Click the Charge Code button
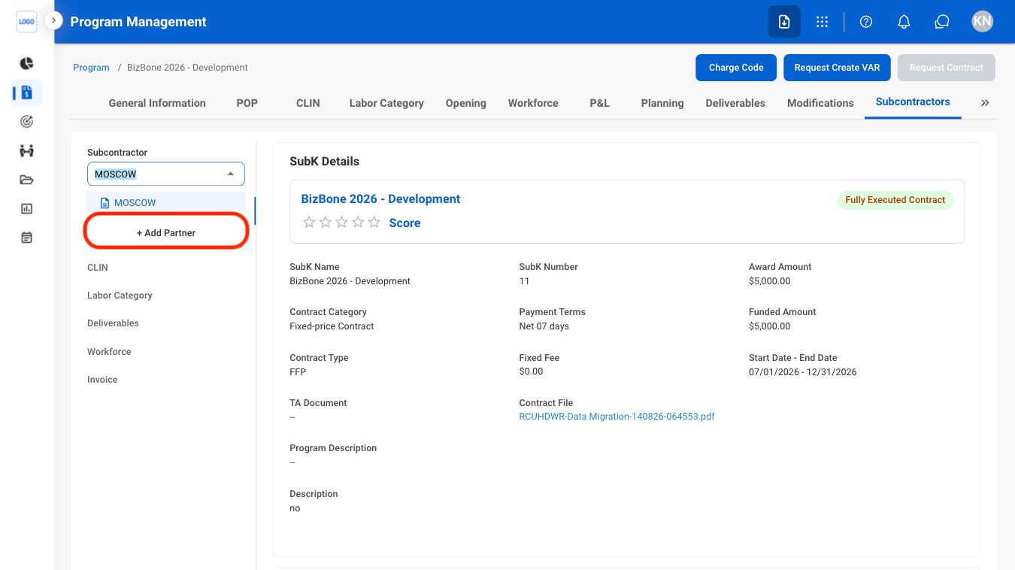 pyautogui.click(x=736, y=68)
